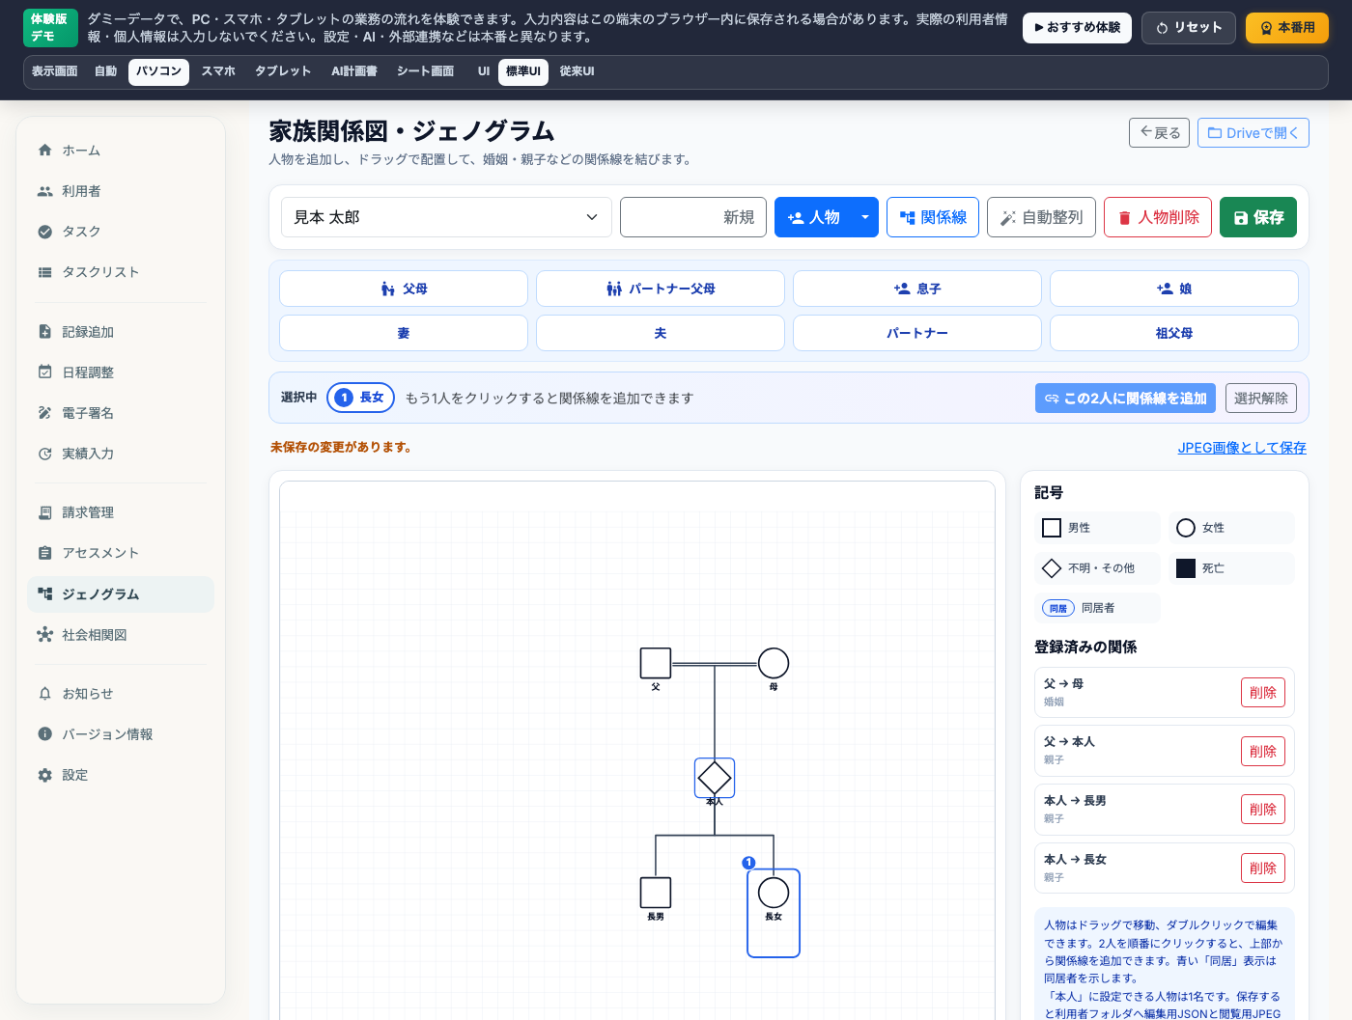The height and width of the screenshot is (1020, 1352).
Task: Select the 父 square node in diagram
Action: (656, 663)
